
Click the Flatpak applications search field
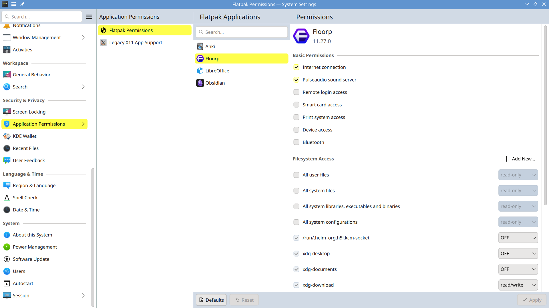tap(242, 32)
